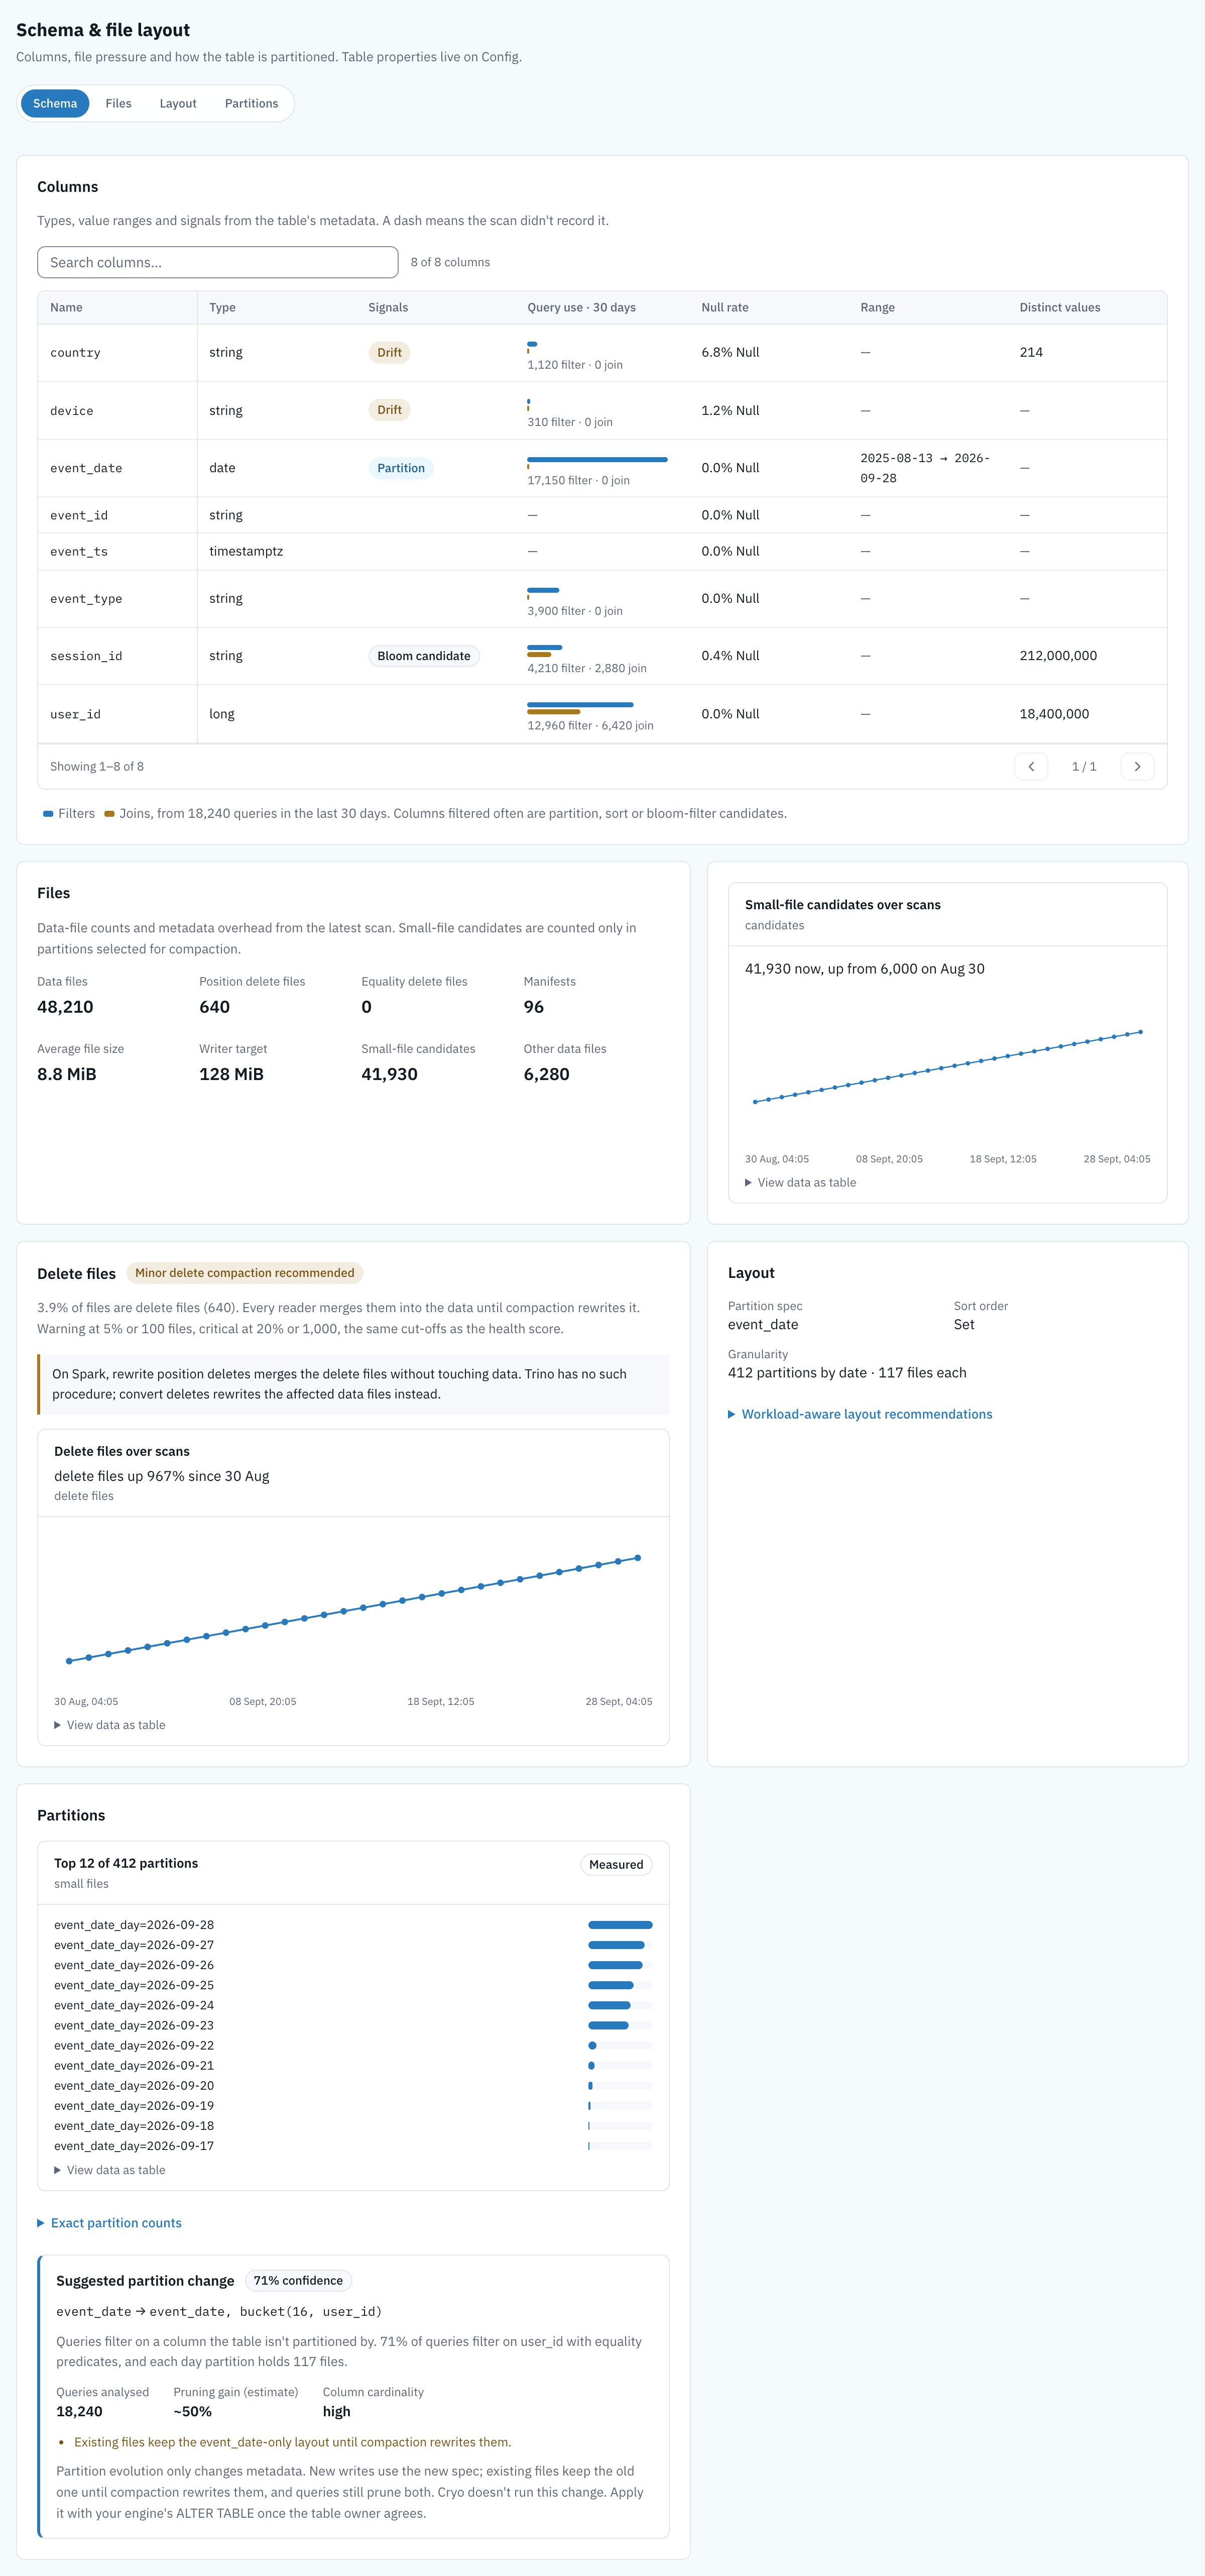Switch to the Partitions tab

[x=252, y=103]
